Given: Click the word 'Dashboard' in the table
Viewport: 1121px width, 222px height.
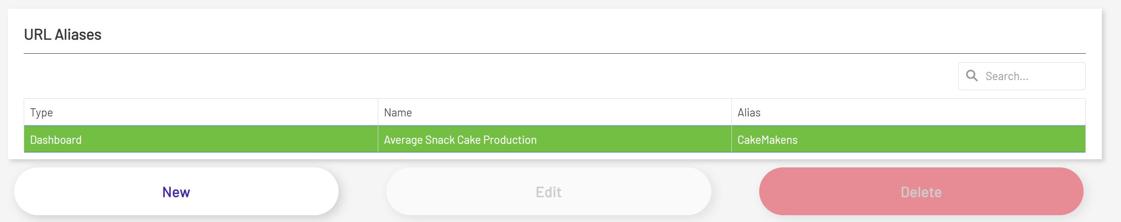Looking at the screenshot, I should [x=56, y=140].
